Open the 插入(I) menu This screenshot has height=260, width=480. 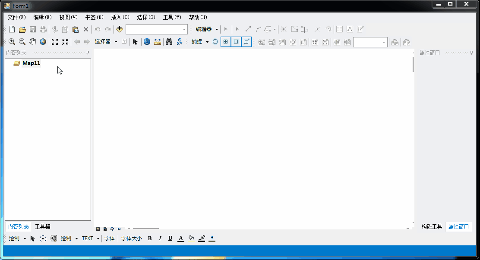click(x=120, y=17)
